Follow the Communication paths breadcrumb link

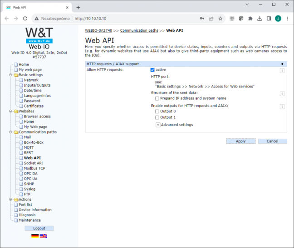click(x=139, y=30)
